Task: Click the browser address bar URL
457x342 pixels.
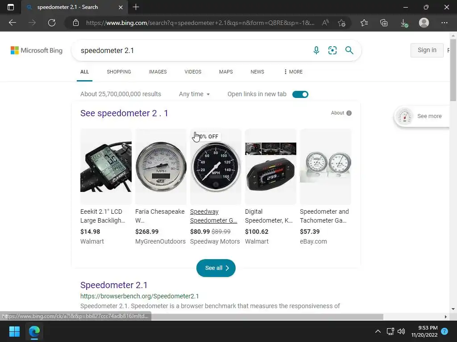Action: click(200, 23)
